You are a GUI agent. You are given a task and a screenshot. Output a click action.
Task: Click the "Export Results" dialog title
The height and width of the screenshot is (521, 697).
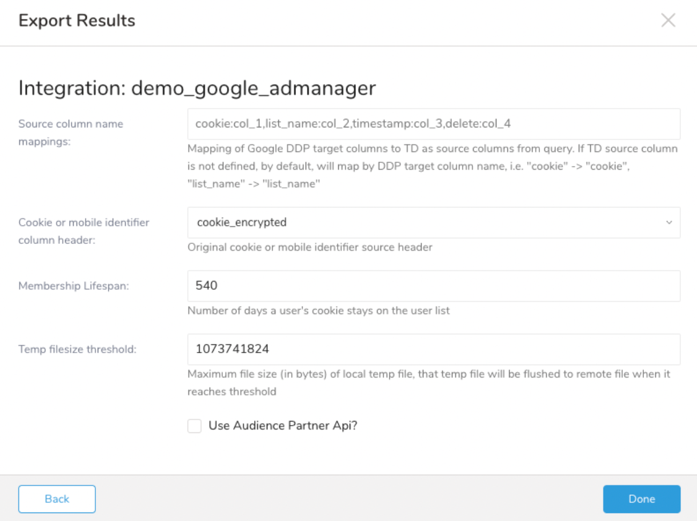(x=77, y=21)
